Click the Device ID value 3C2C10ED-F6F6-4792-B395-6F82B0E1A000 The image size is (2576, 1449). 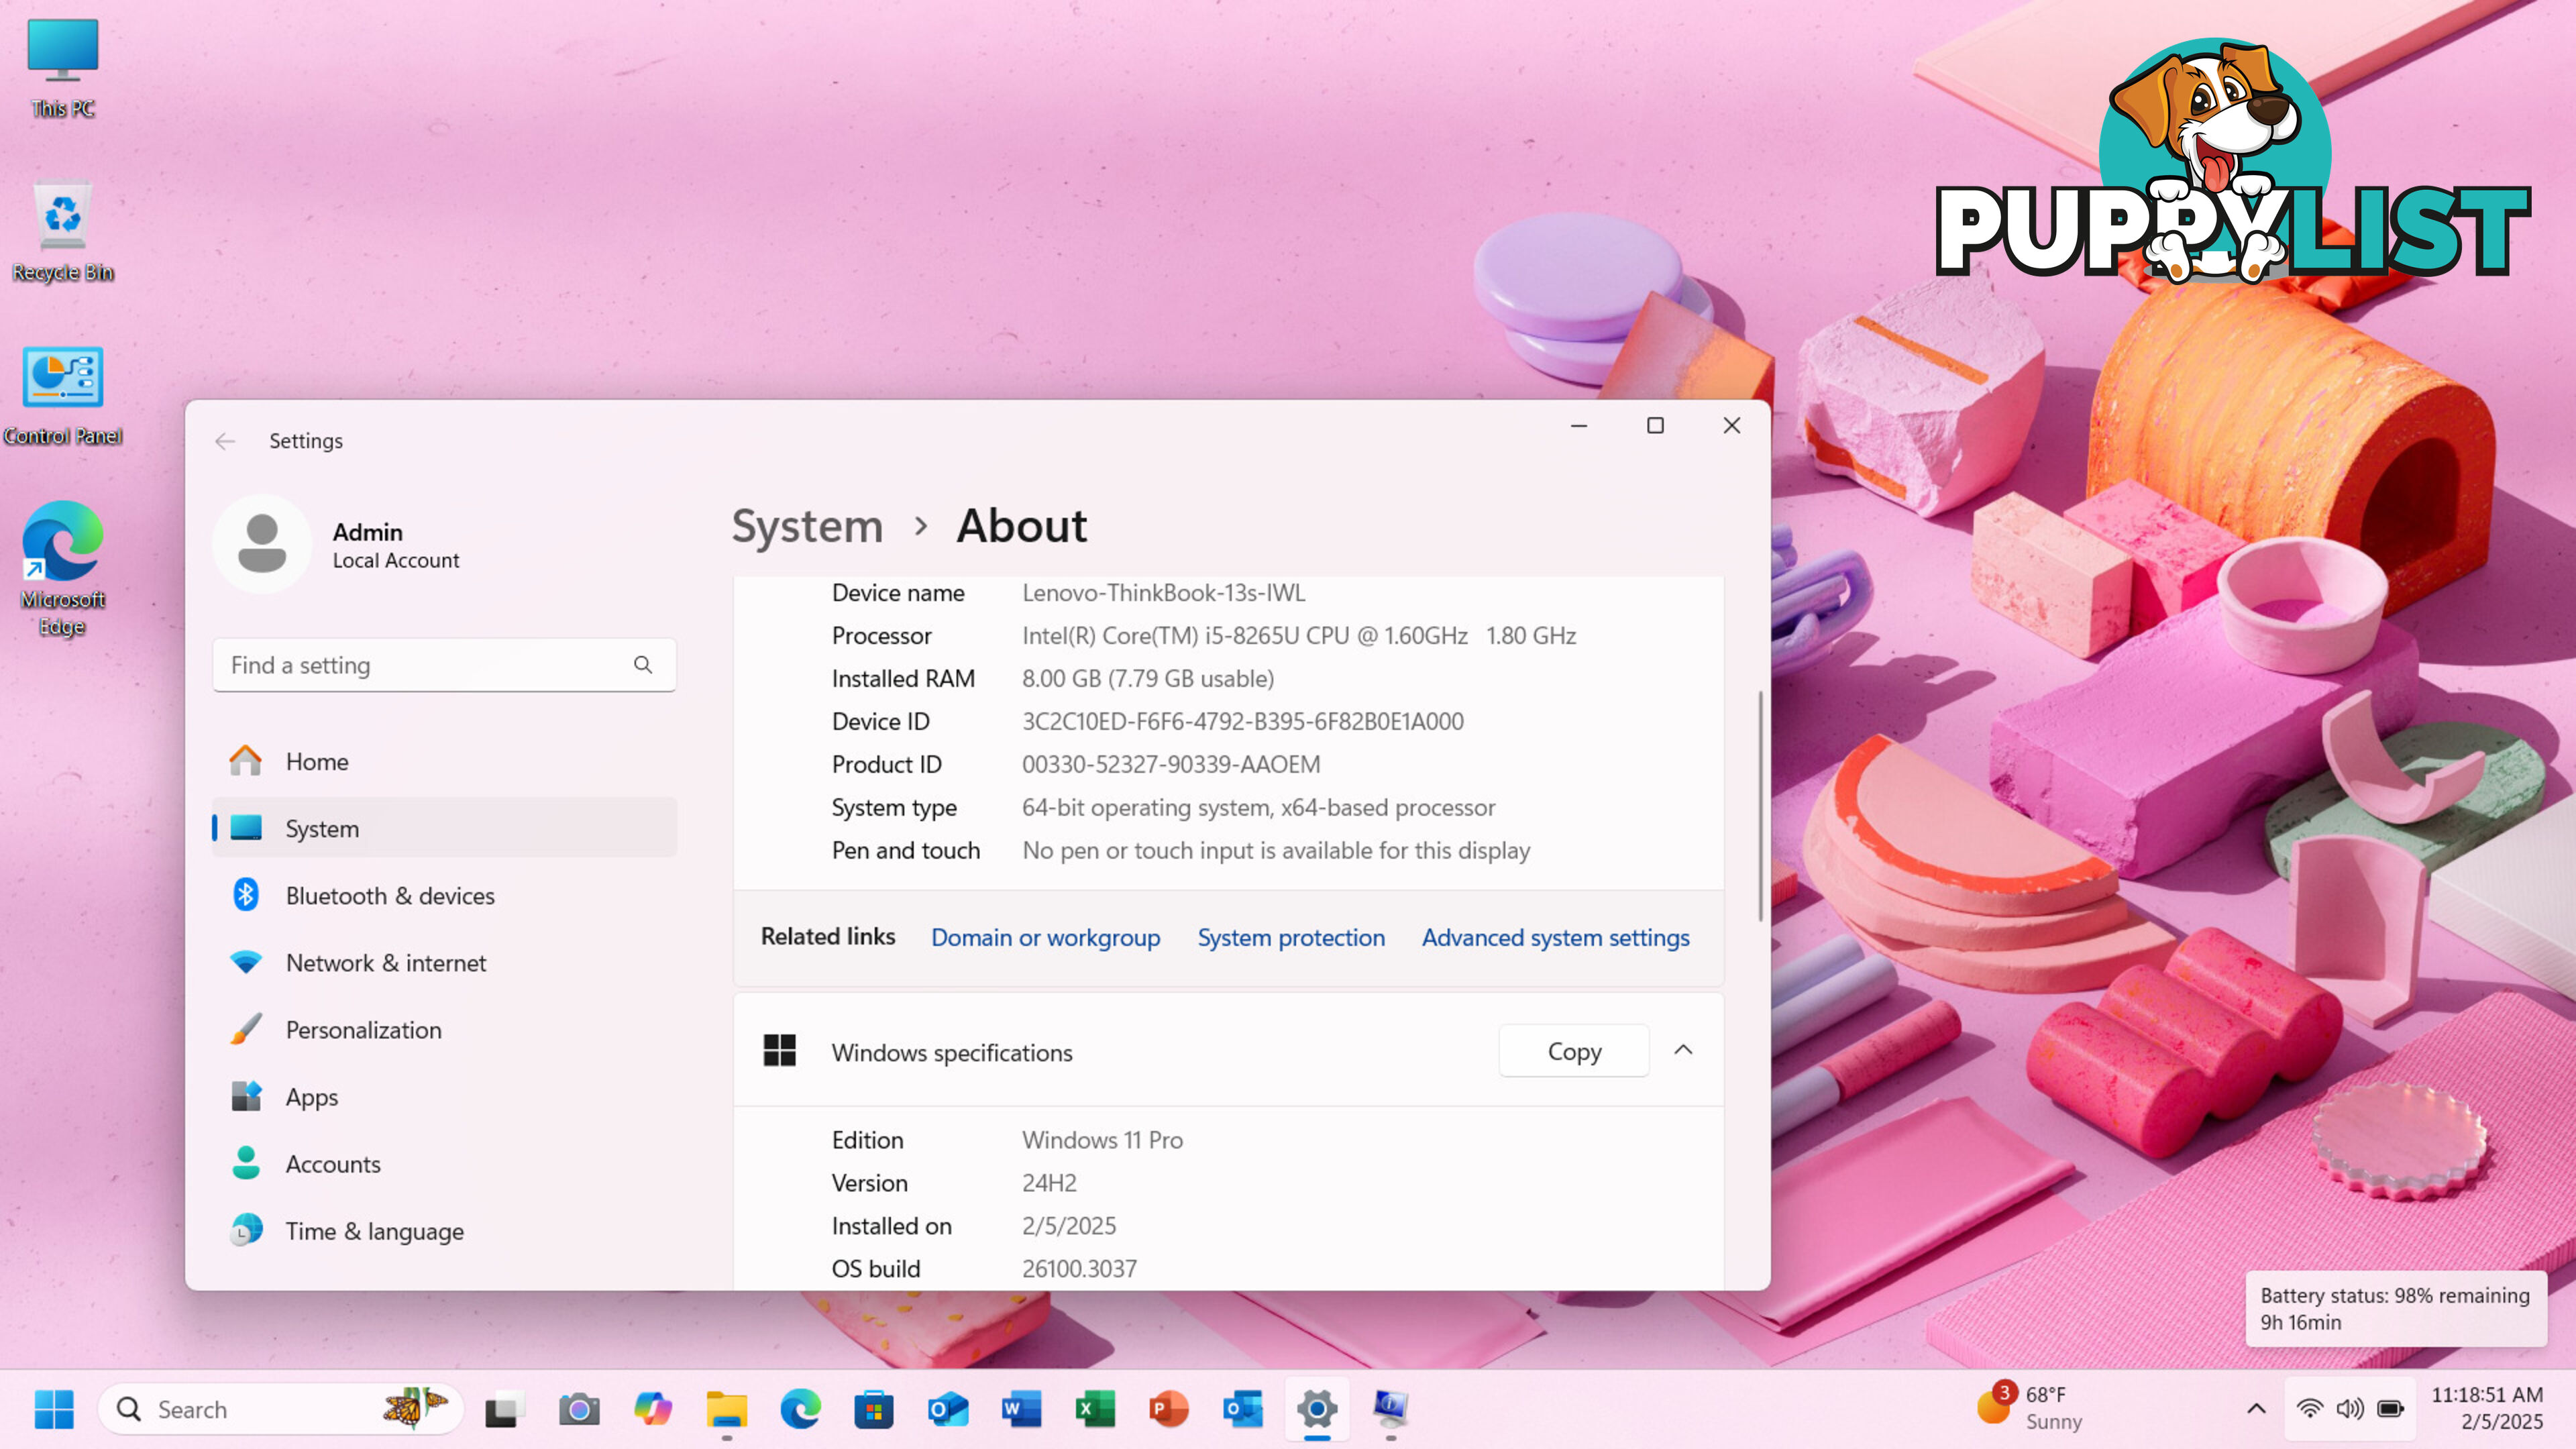(1242, 722)
